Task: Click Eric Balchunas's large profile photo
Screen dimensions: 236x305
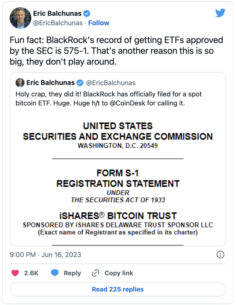Action: (20, 18)
